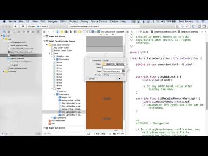This screenshot has width=208, height=156.
Task: Open Spotlight search in the menu bar
Action: point(198,21)
